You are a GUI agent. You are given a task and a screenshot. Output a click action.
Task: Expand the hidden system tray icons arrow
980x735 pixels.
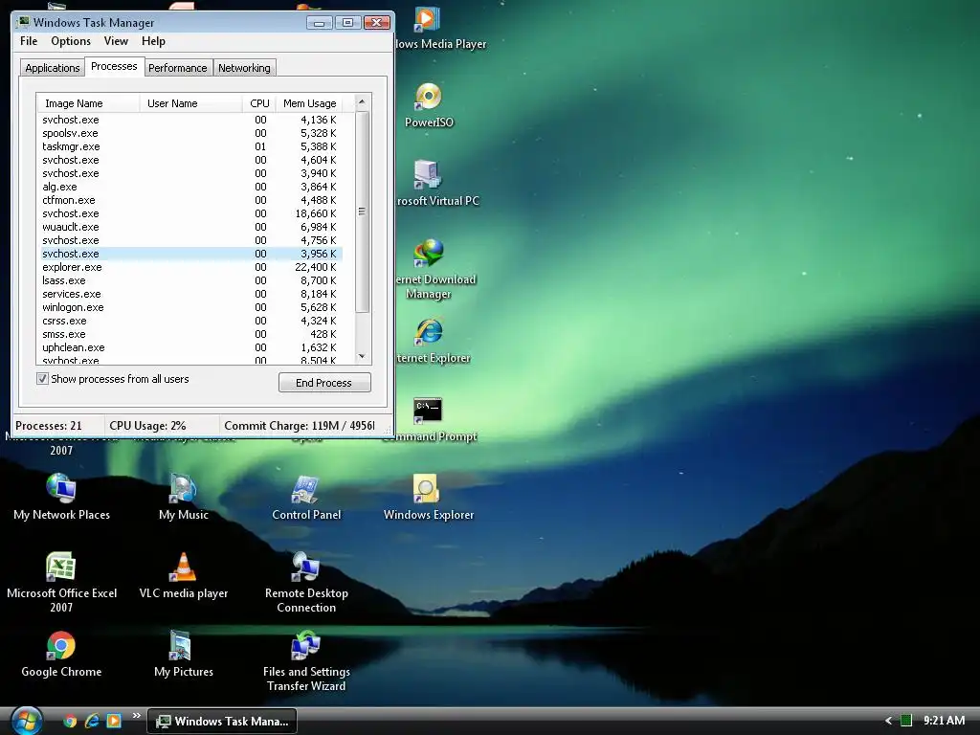pos(888,721)
